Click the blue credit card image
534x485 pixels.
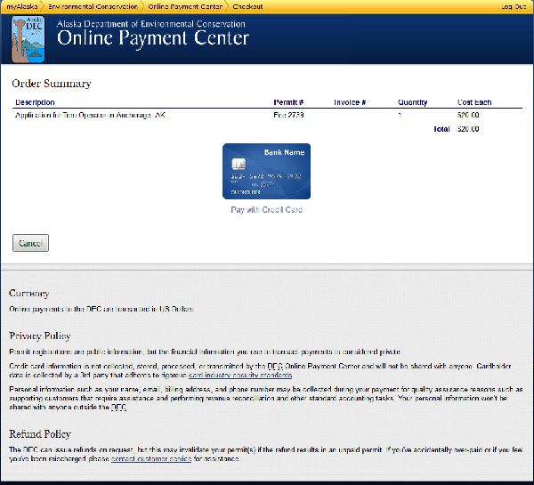point(266,171)
